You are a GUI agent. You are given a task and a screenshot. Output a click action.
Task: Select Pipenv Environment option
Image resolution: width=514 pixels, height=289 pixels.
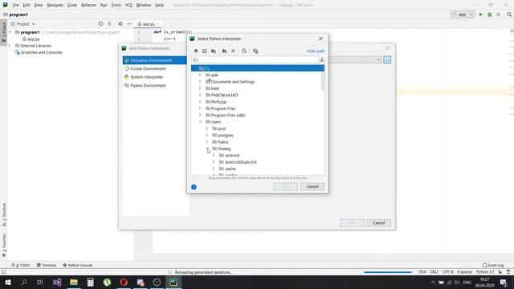[x=148, y=86]
